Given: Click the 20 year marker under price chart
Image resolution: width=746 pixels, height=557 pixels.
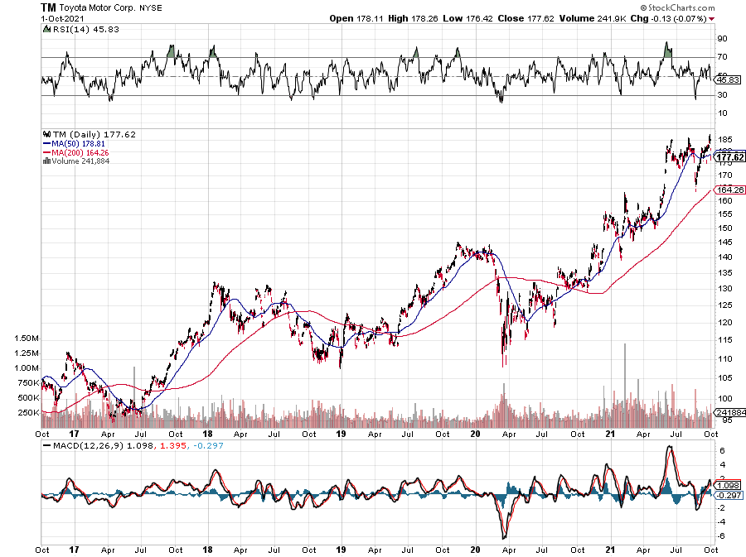Looking at the screenshot, I should click(475, 434).
